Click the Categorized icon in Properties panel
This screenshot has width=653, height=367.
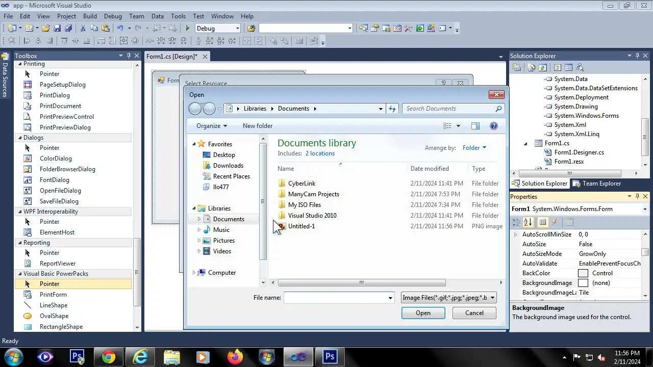pos(516,222)
